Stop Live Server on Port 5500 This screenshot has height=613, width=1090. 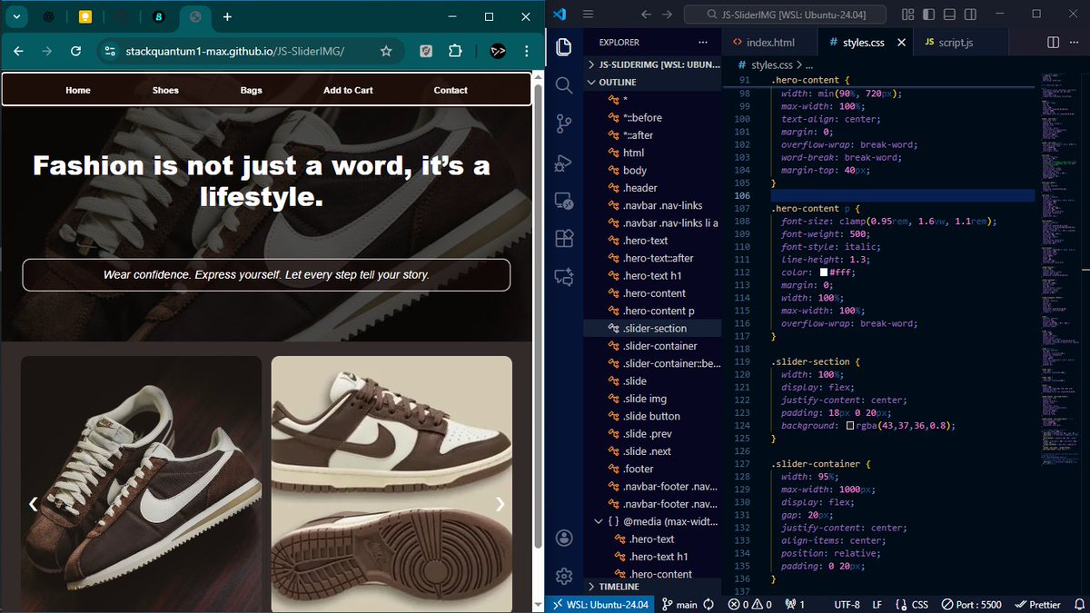973,604
